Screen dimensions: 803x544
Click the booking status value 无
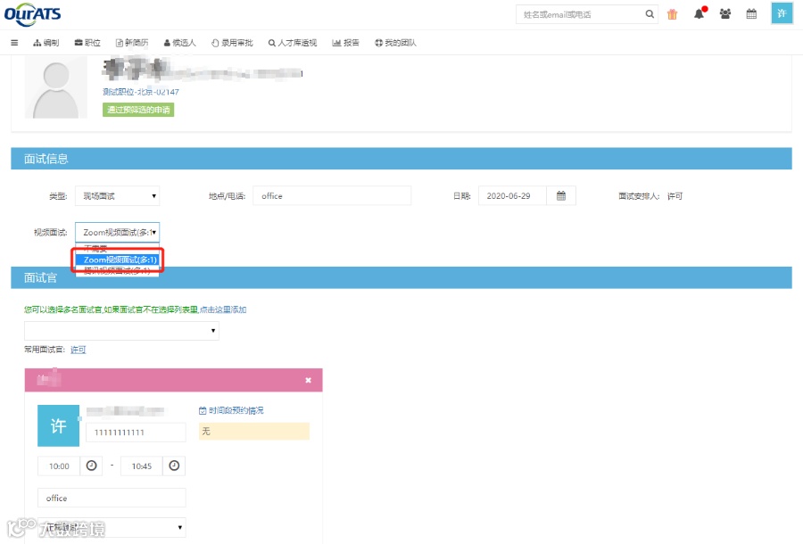point(254,432)
